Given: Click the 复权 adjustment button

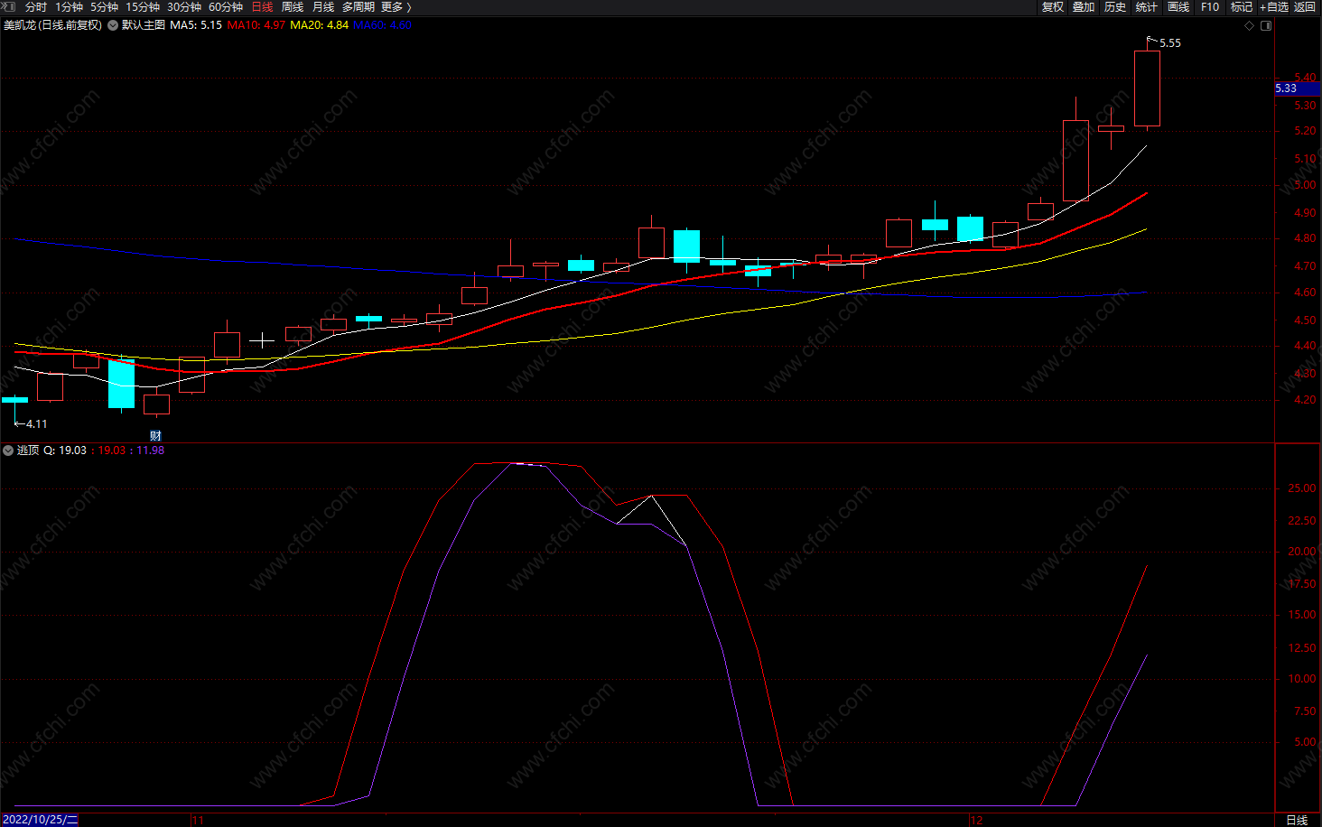Looking at the screenshot, I should coord(1053,6).
